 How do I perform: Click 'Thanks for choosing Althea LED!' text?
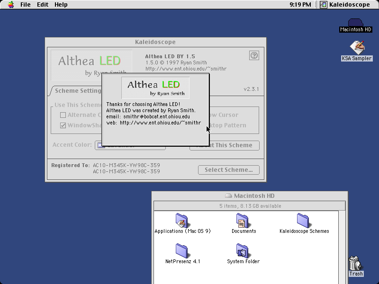[x=143, y=104]
